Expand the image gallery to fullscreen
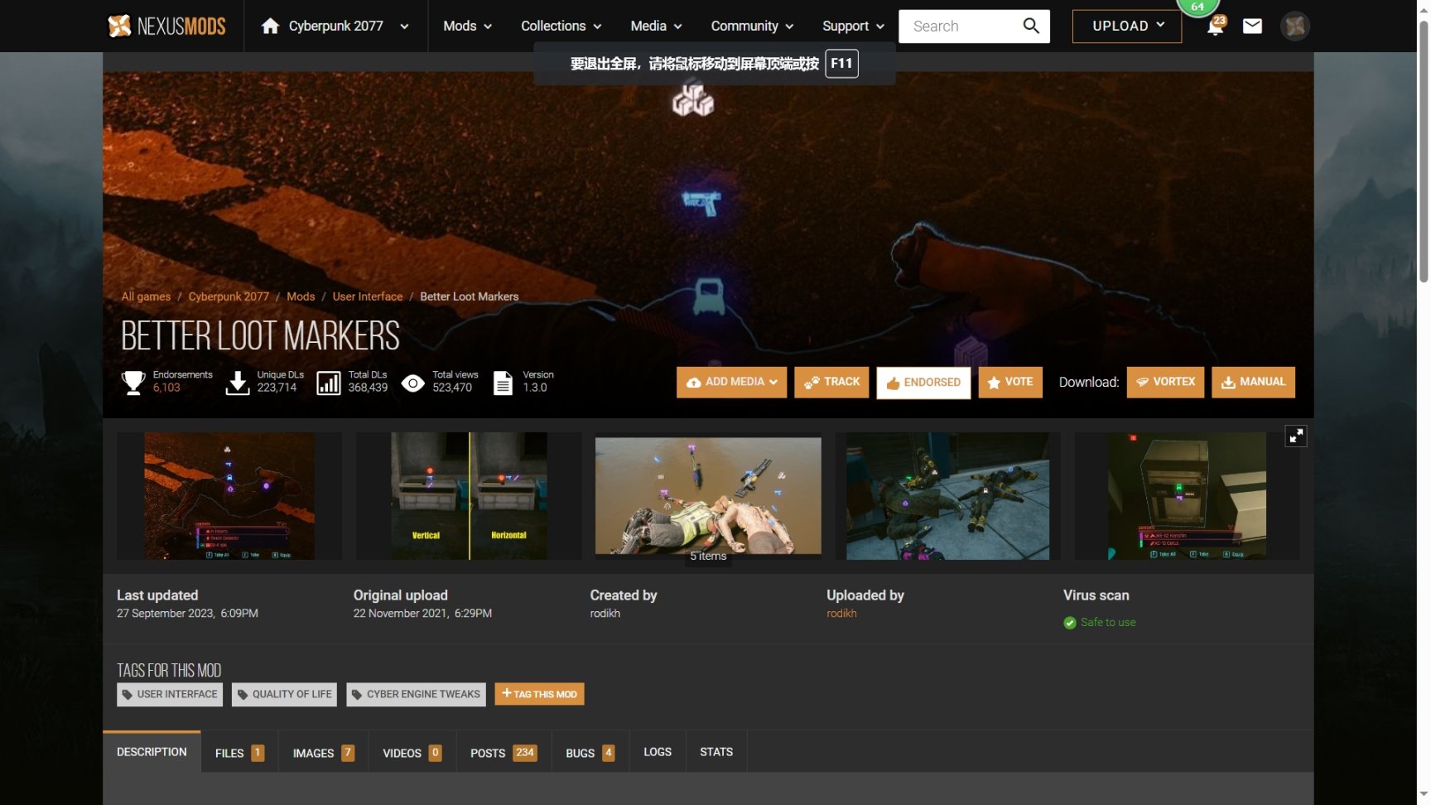1431x805 pixels. click(1295, 436)
